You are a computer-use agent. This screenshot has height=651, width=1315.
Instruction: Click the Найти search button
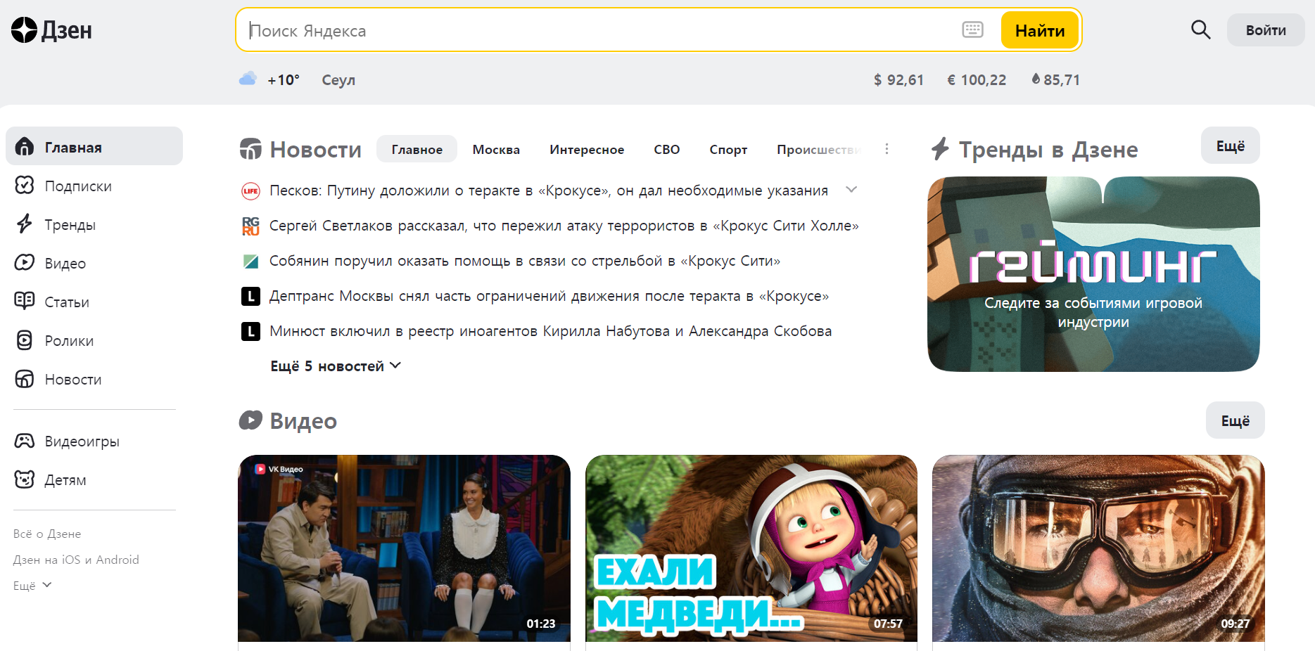(1039, 30)
